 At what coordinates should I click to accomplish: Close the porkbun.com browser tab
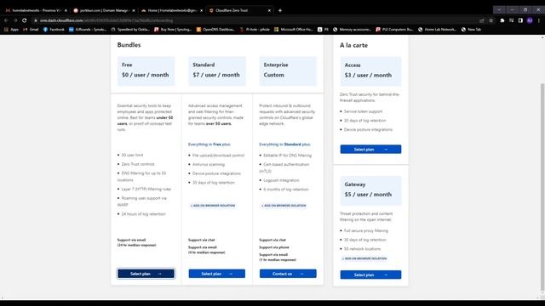click(x=134, y=10)
